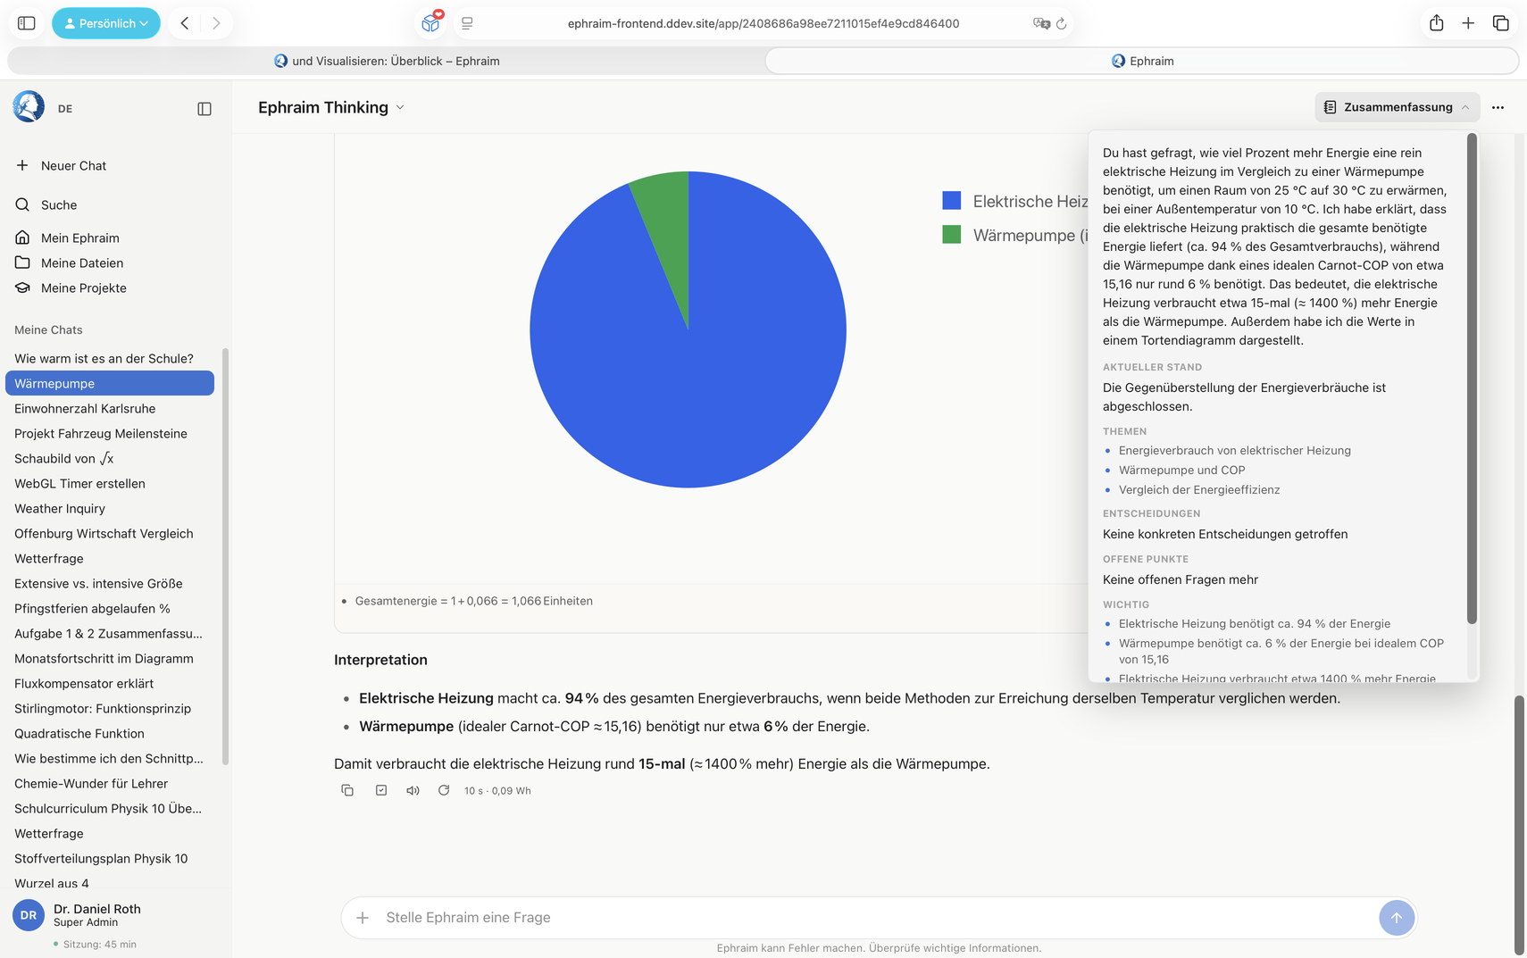Screen dimensions: 1527x958
Task: Click summary topic 'Wärmepumpe und COP'
Action: pyautogui.click(x=1181, y=470)
